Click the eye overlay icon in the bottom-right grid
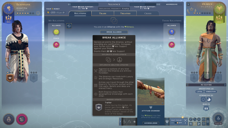This screenshot has width=228, height=128. click(x=199, y=119)
